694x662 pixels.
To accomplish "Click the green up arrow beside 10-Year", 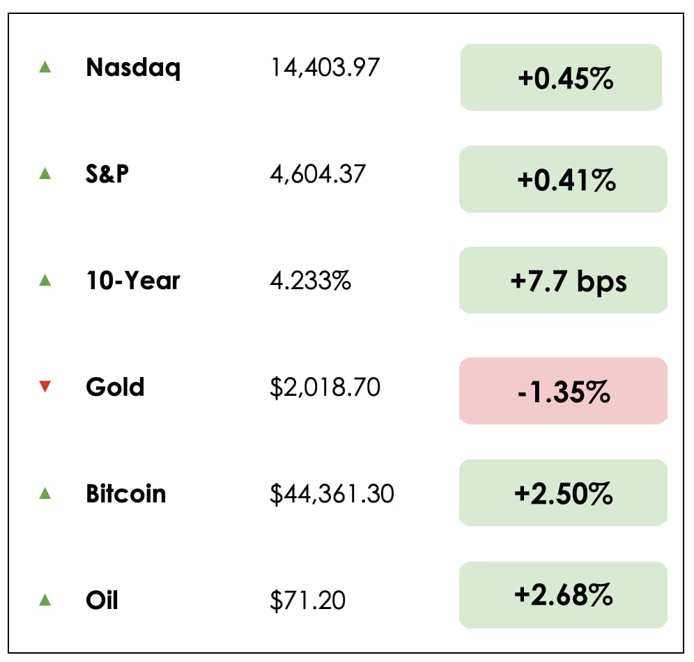I will click(x=45, y=280).
